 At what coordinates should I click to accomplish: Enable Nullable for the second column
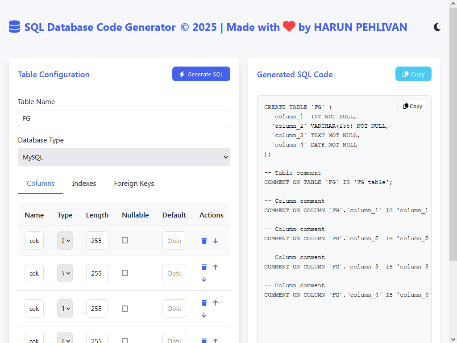[125, 273]
